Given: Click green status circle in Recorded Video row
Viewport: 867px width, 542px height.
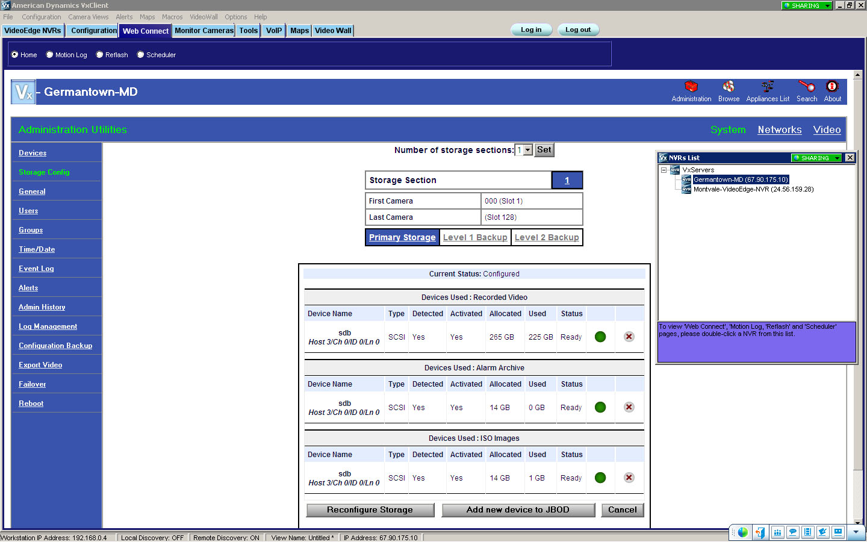Looking at the screenshot, I should (600, 337).
